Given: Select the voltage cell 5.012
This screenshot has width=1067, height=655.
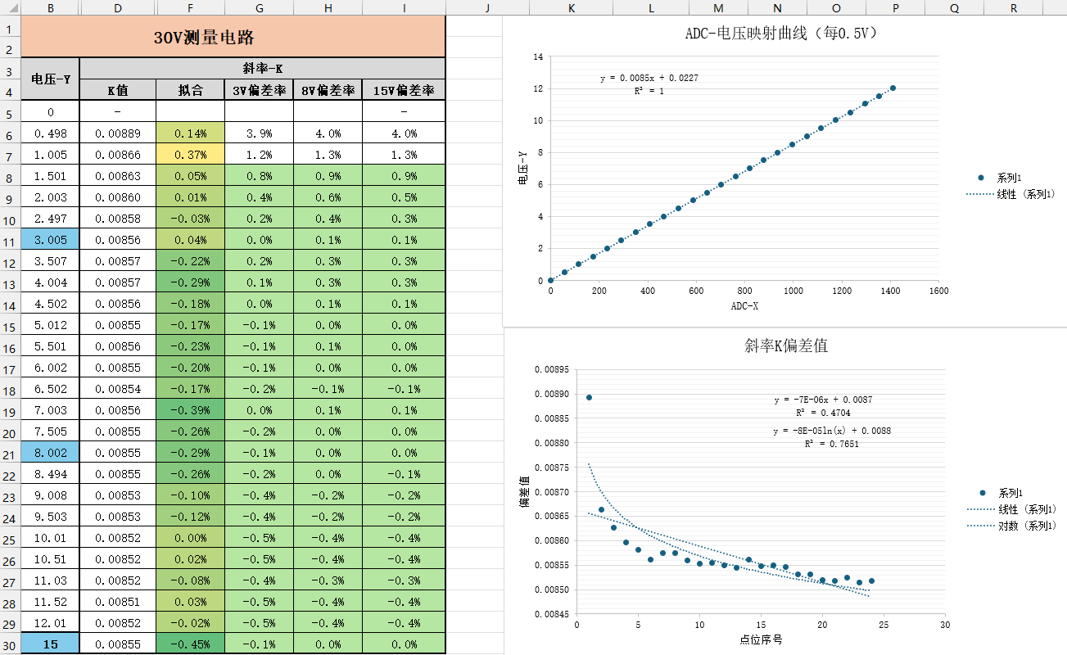Looking at the screenshot, I should point(50,325).
